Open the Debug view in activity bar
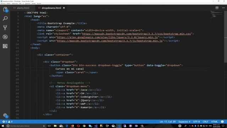Image resolution: width=227 pixels, height=128 pixels. (5, 37)
